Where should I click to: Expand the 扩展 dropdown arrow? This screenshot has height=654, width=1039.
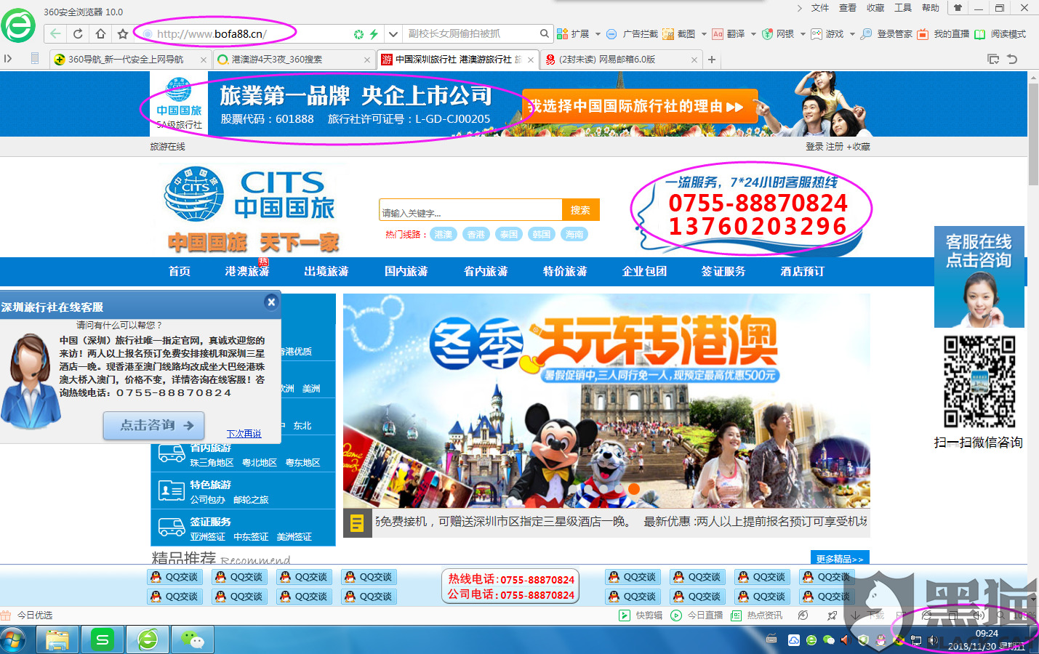click(598, 34)
